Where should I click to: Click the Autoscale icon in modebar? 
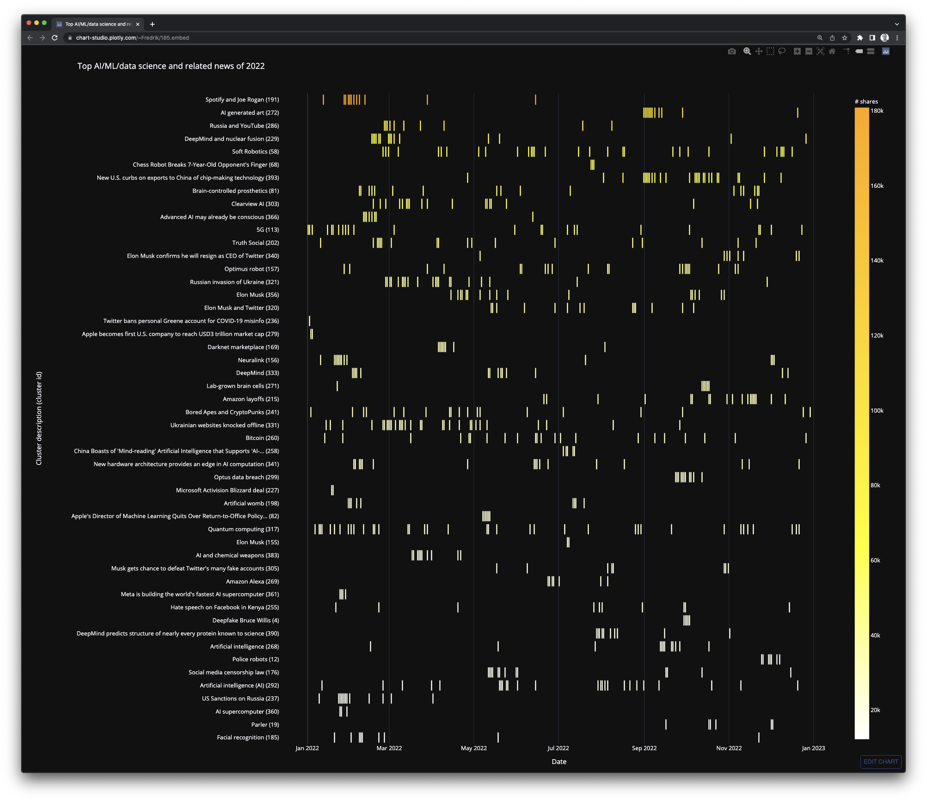820,52
